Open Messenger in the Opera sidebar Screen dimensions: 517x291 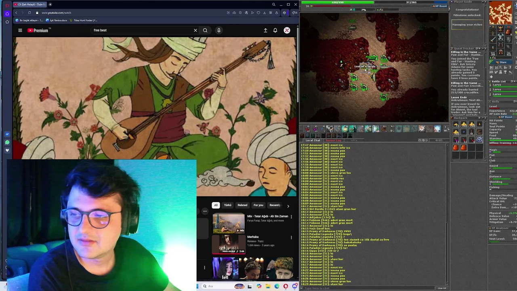click(7, 134)
